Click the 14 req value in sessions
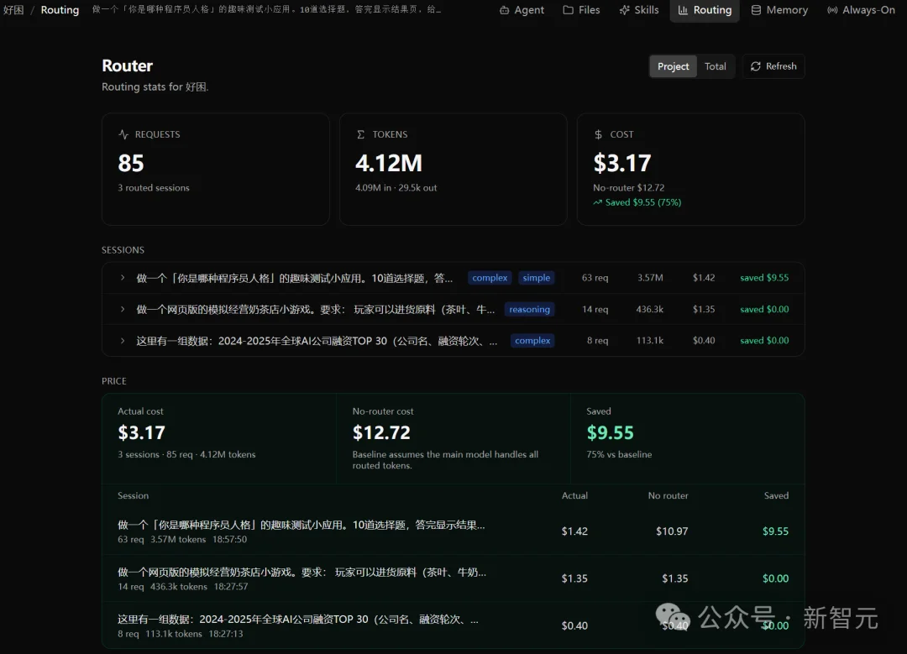Screen dimensions: 907x654 coord(595,309)
